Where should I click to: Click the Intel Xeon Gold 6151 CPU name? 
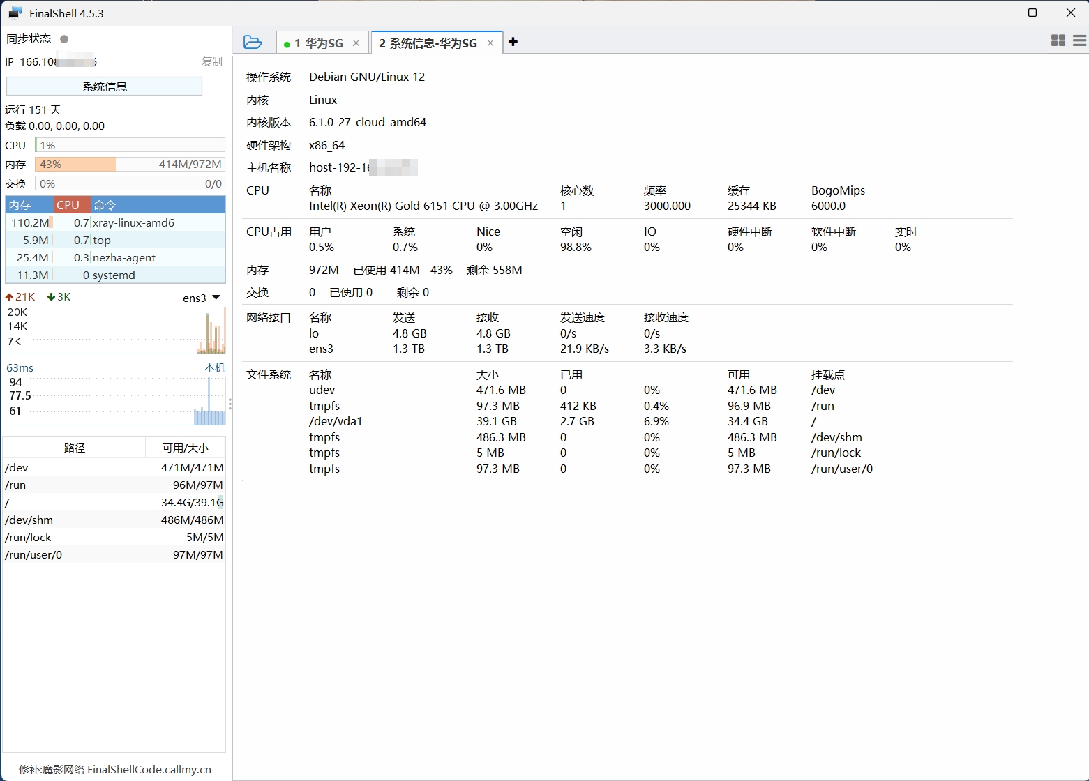tap(423, 206)
